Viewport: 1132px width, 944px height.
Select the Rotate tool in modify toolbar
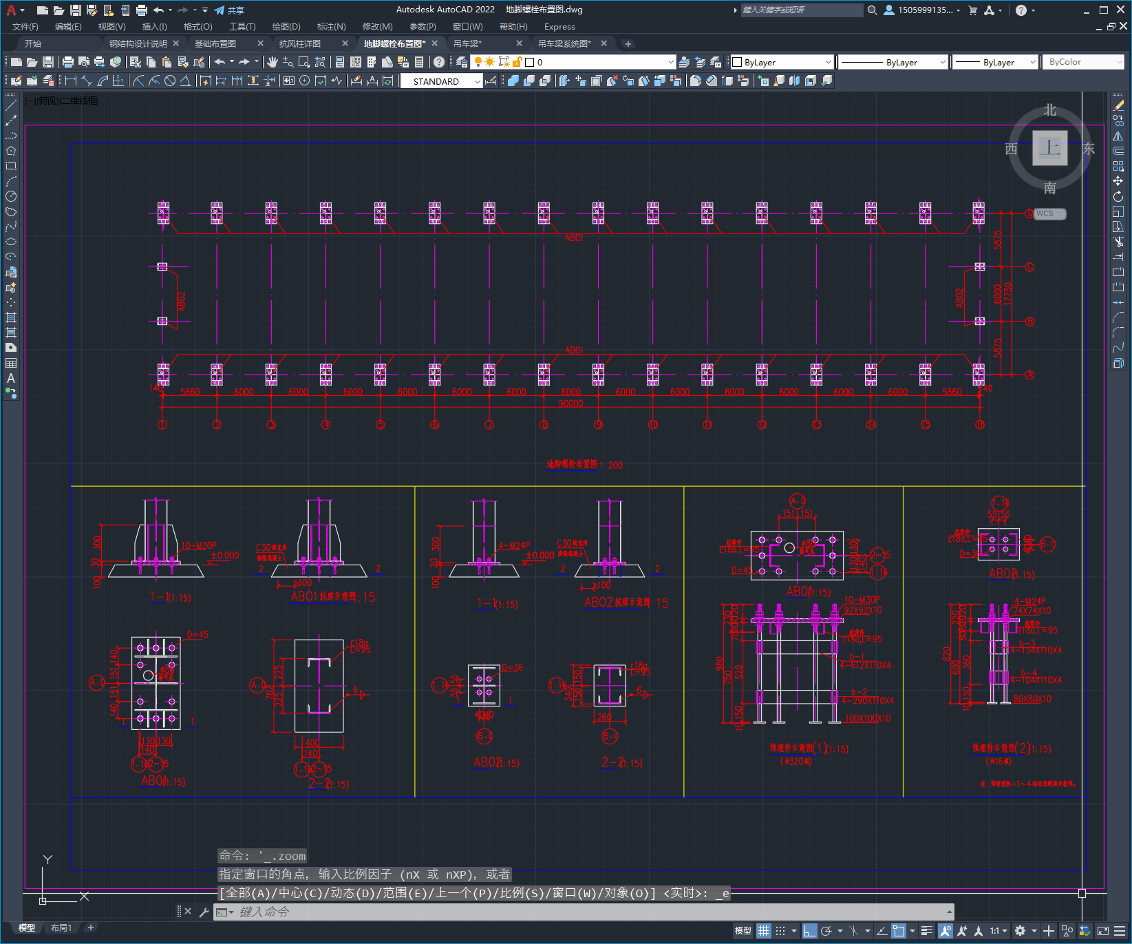point(1118,196)
